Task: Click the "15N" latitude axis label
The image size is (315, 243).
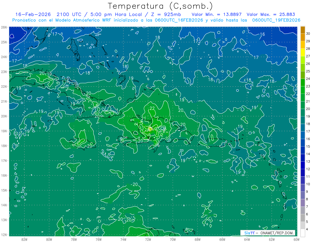Action: (x=4, y=190)
